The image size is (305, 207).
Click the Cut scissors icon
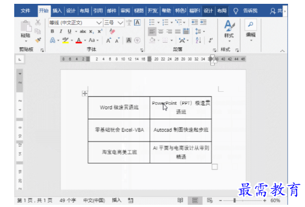pos(38,22)
